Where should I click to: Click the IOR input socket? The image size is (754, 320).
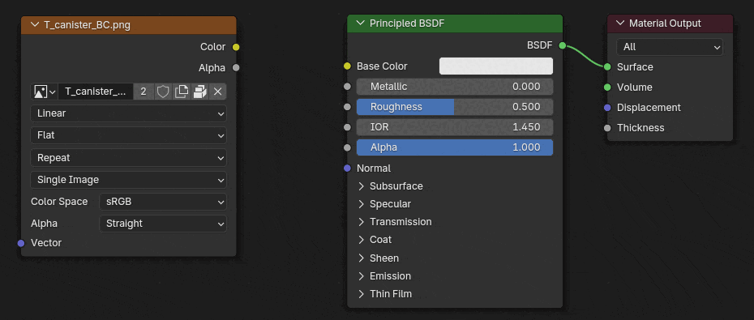[348, 127]
